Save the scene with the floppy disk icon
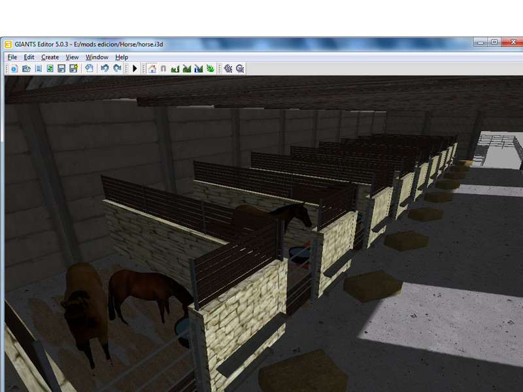 (61, 68)
